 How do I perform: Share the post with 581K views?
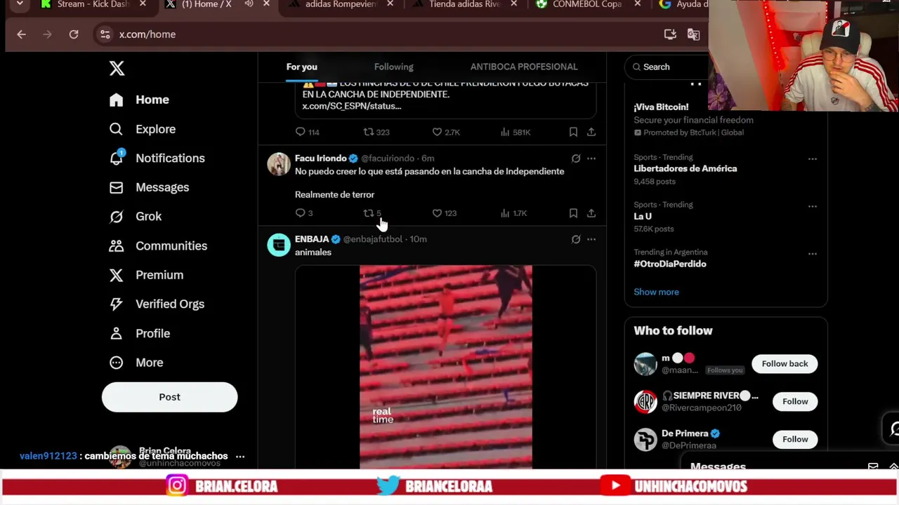591,132
